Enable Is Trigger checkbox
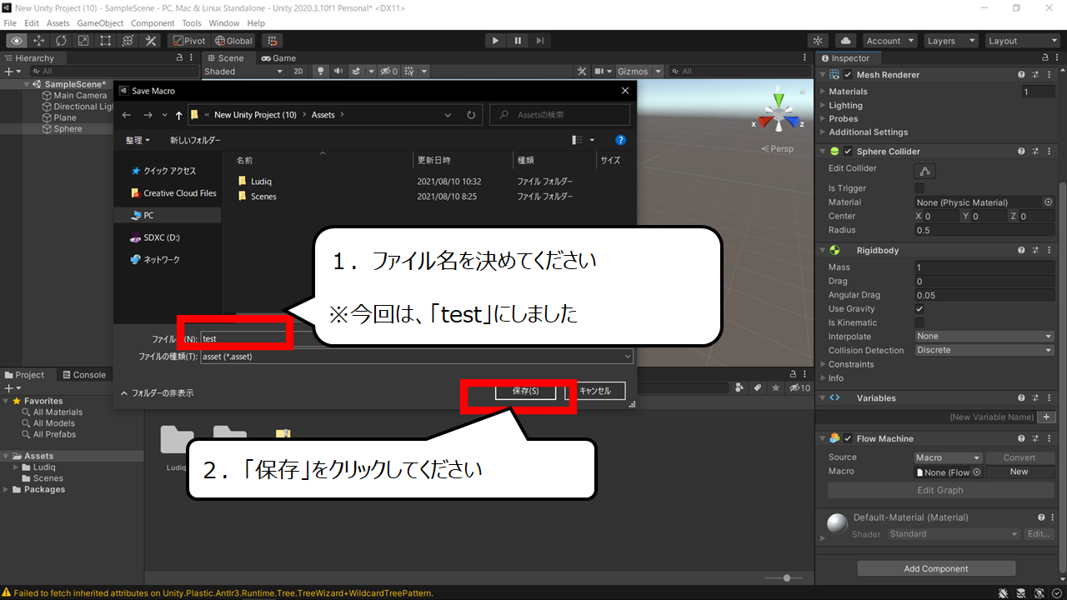The image size is (1067, 600). (x=919, y=188)
